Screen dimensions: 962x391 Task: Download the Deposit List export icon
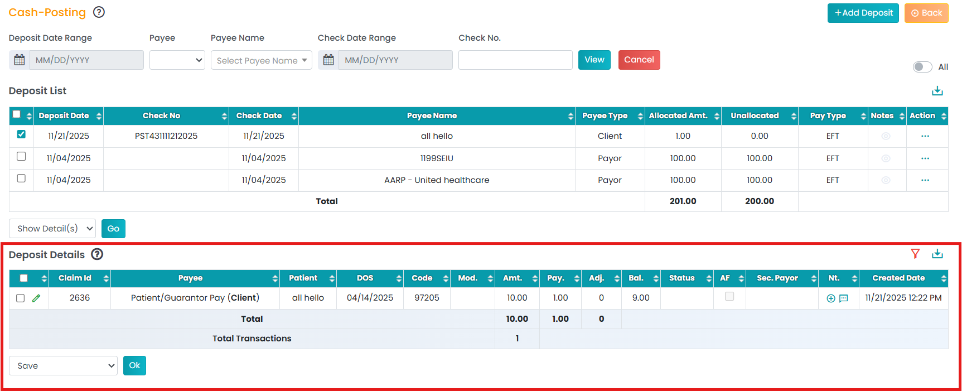pyautogui.click(x=937, y=91)
